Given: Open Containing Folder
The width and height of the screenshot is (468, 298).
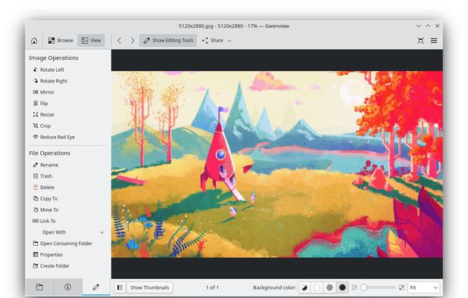Looking at the screenshot, I should 62,244.
